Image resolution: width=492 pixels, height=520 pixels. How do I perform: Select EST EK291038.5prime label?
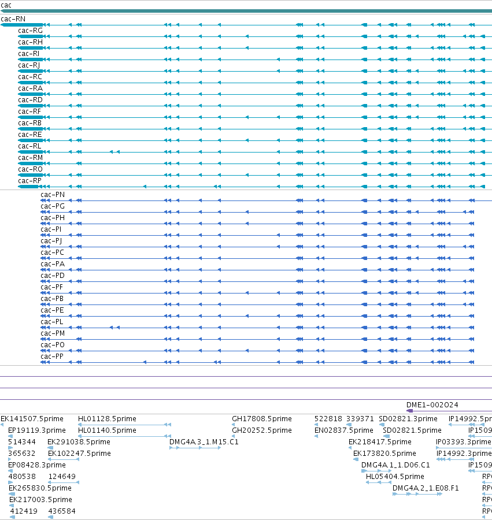coord(79,442)
